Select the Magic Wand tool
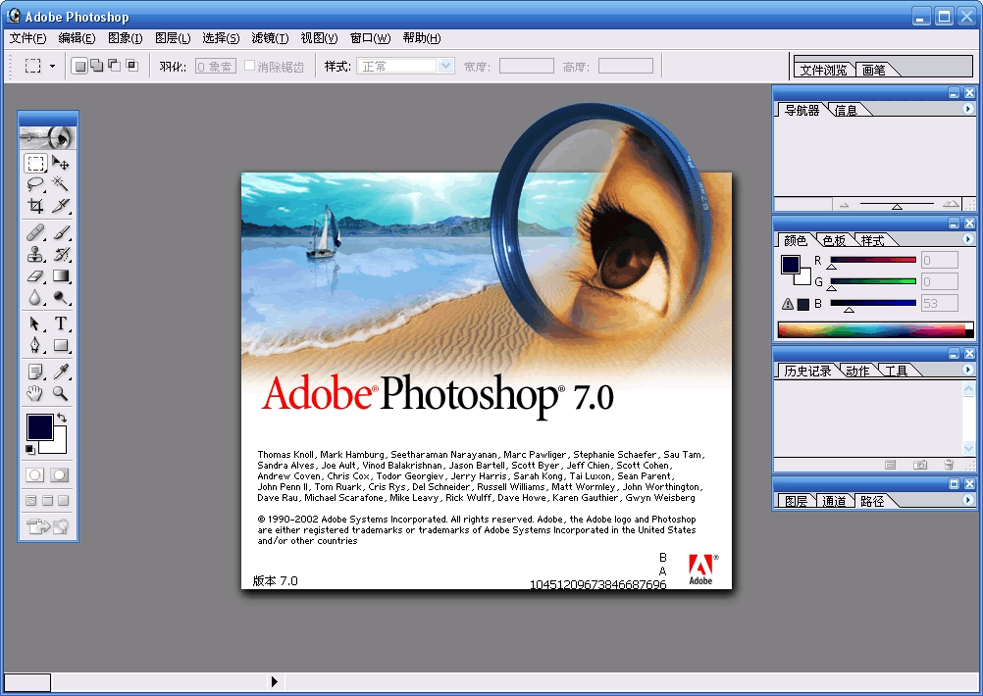This screenshot has height=696, width=983. pos(61,184)
